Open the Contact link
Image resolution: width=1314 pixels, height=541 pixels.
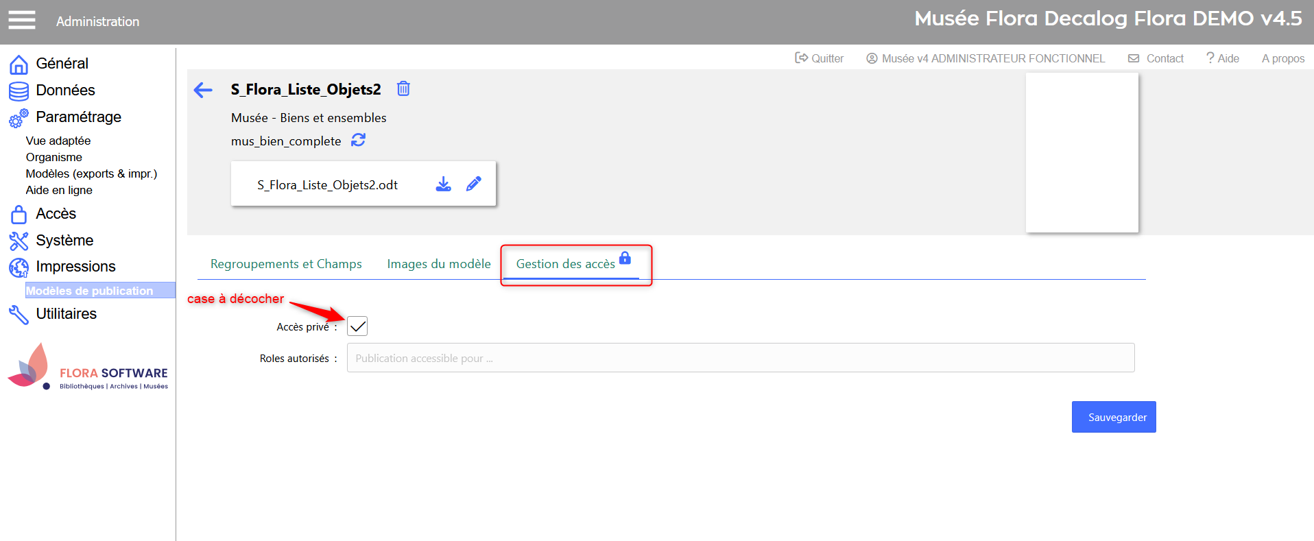point(1156,58)
